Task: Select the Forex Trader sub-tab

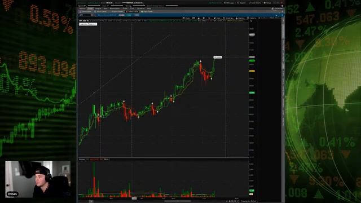Action: point(100,11)
